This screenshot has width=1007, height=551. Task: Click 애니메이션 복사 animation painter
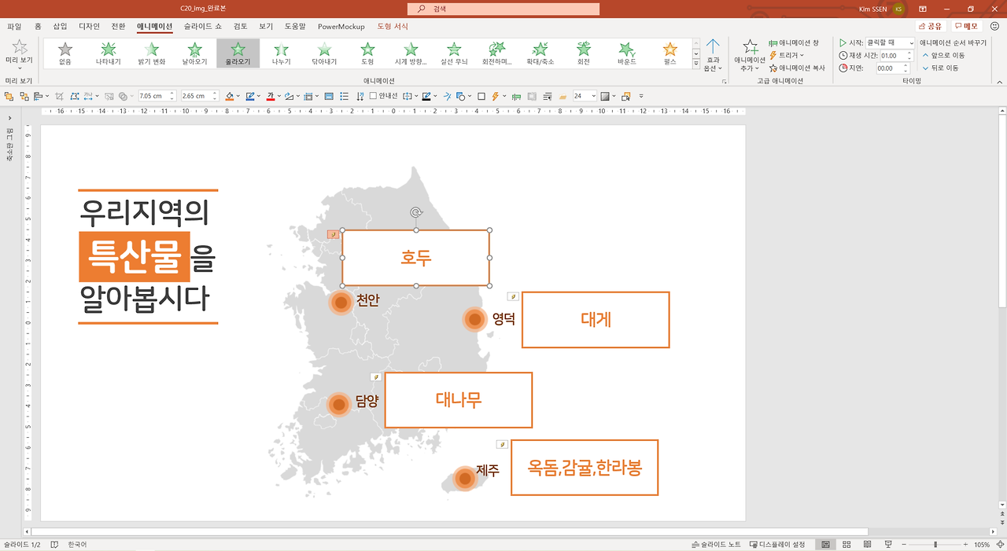797,68
